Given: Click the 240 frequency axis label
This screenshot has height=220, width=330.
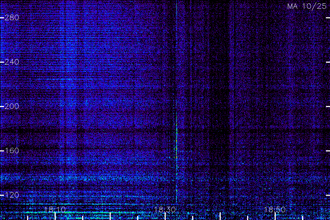Looking at the screenshot, I should click(x=12, y=62).
